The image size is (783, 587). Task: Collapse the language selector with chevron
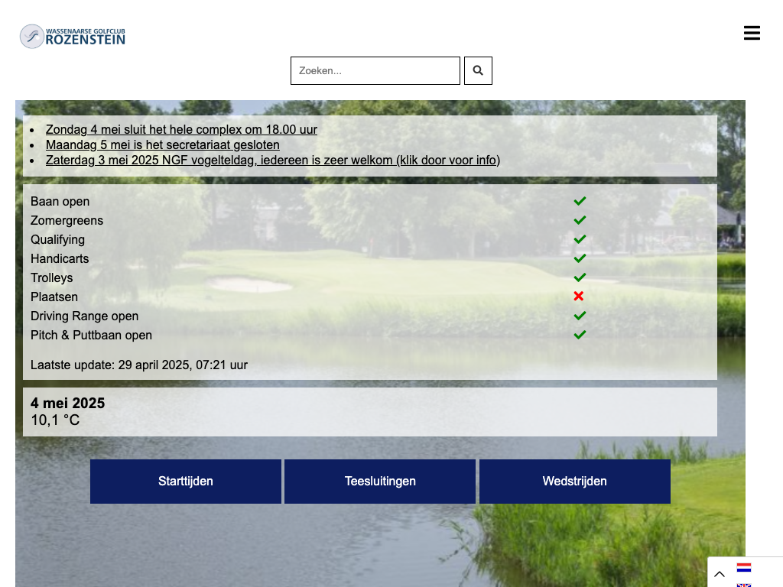(x=720, y=574)
